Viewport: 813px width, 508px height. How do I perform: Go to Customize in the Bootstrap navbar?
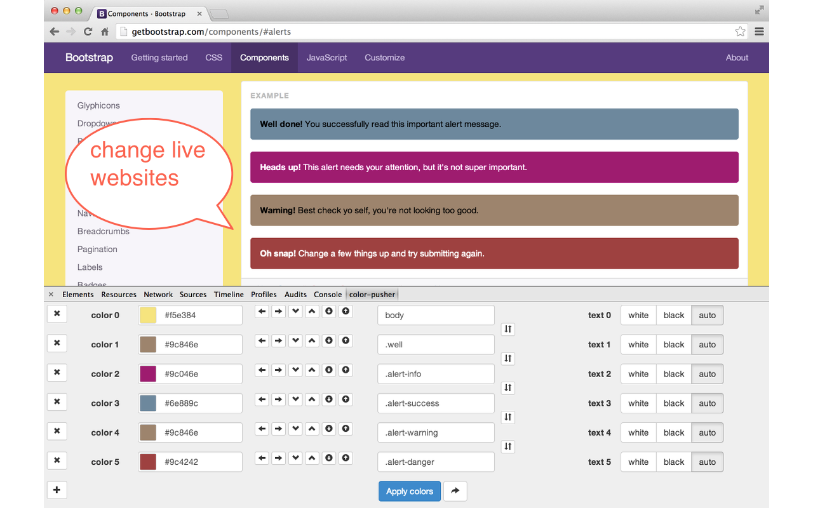(384, 58)
